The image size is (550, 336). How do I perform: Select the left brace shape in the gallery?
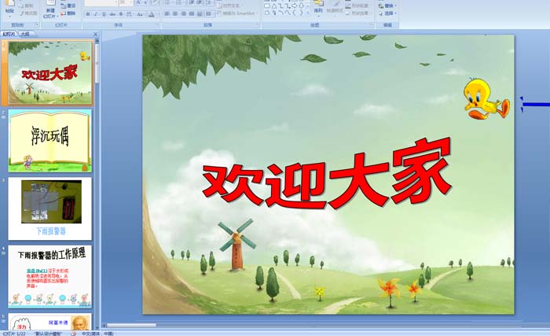click(294, 13)
